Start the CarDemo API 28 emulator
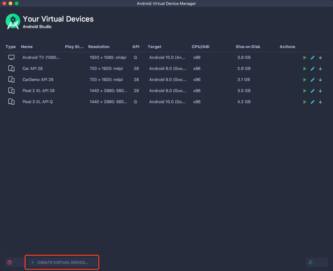The height and width of the screenshot is (271, 333). click(305, 80)
